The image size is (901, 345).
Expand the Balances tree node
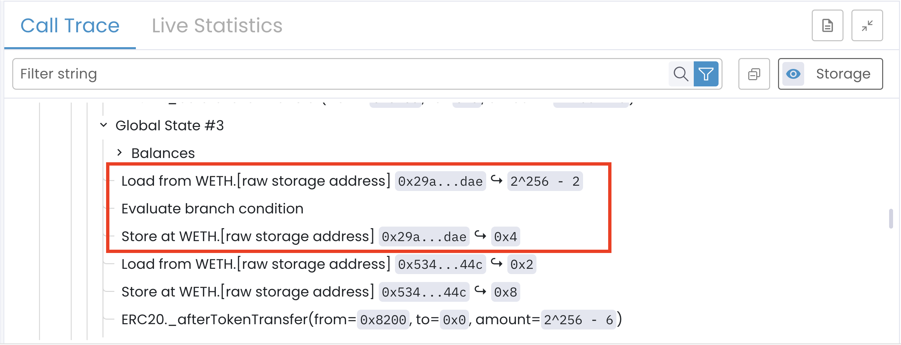[x=120, y=153]
